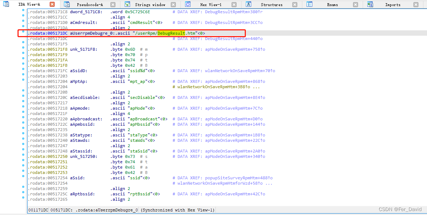This screenshot has width=427, height=215.
Task: Open the Imports tab
Action: (393, 5)
